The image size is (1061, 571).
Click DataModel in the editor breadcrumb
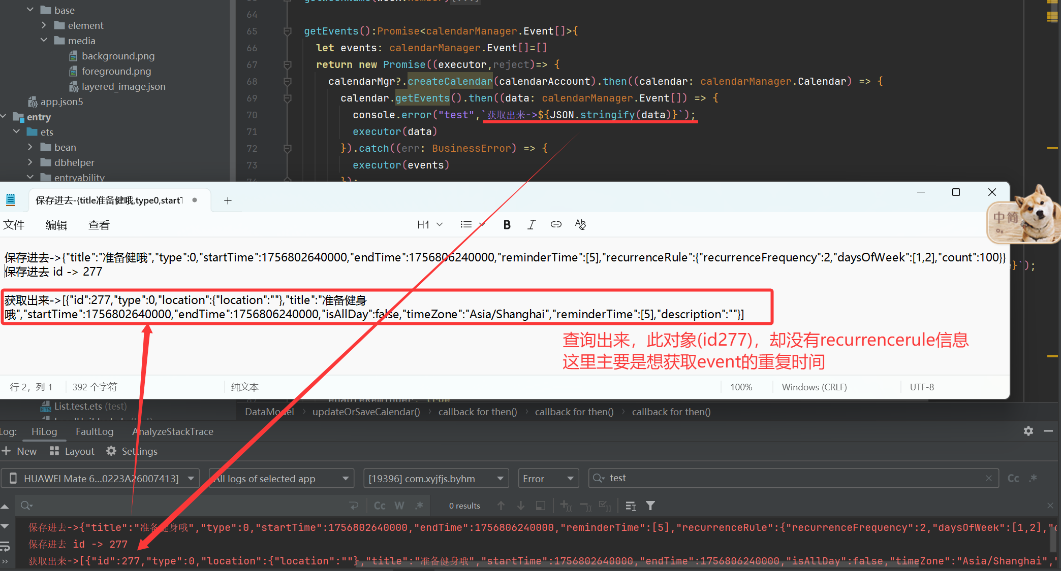click(x=269, y=412)
